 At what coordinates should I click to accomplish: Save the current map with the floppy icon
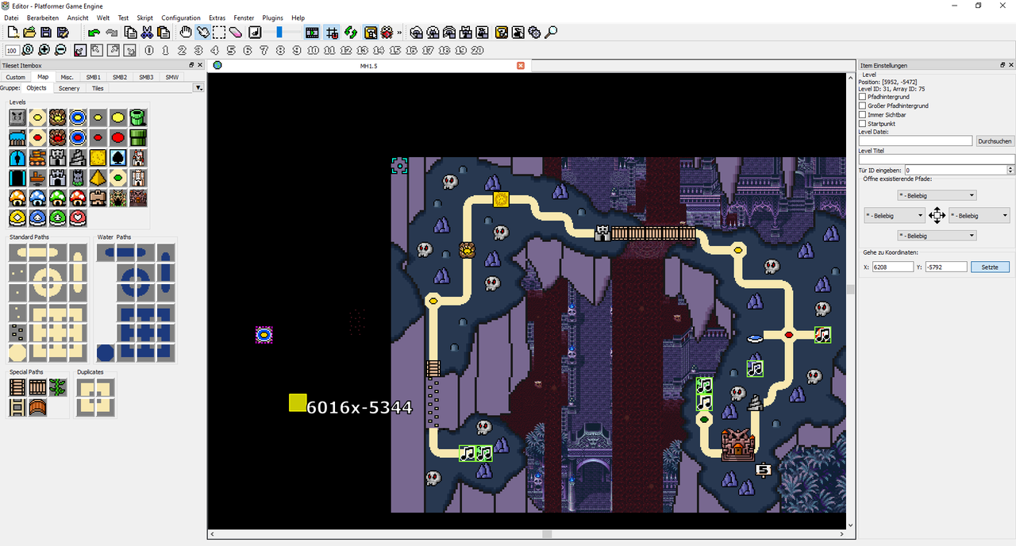46,33
